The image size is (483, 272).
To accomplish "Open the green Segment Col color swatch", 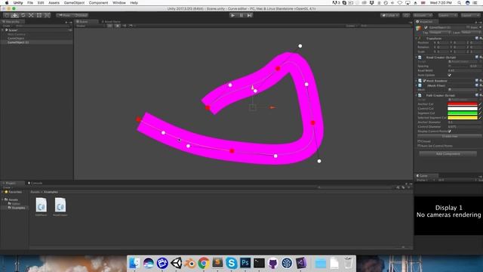I will click(x=463, y=113).
